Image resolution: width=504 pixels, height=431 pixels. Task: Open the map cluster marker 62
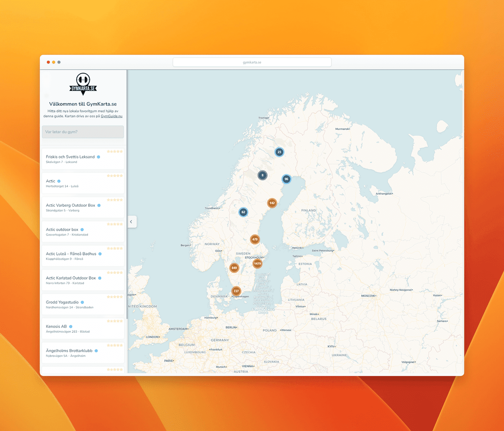243,212
